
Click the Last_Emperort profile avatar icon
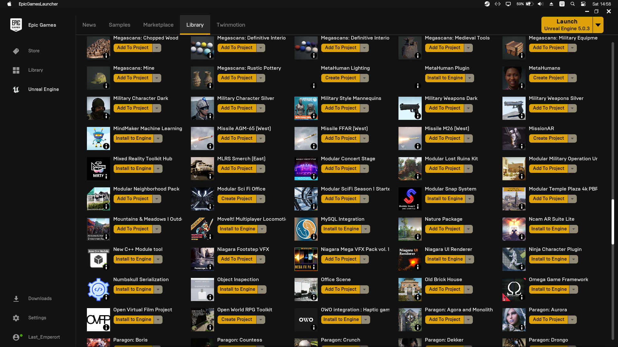pyautogui.click(x=16, y=337)
